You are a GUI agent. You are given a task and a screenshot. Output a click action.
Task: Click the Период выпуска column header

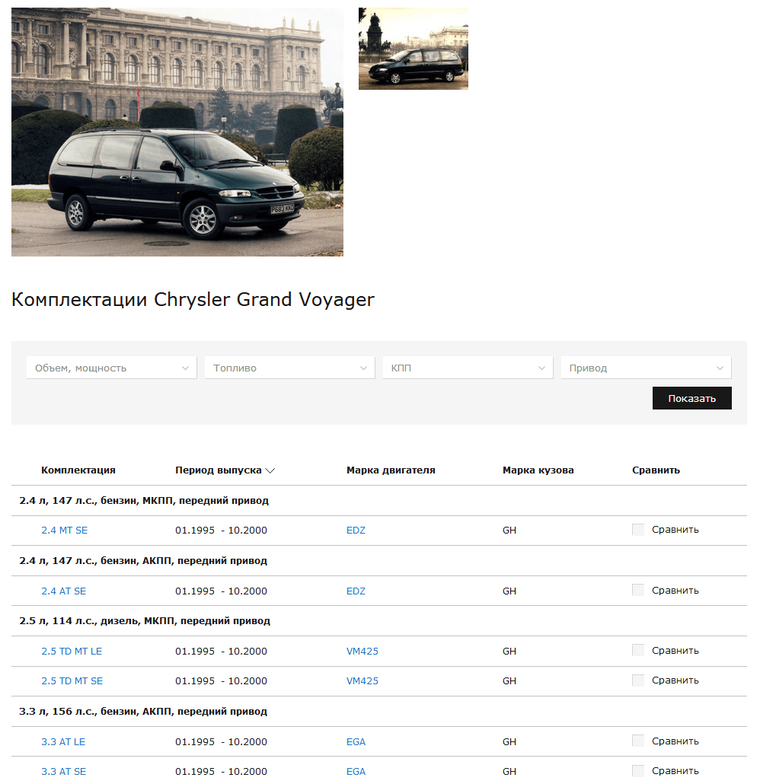pos(218,470)
